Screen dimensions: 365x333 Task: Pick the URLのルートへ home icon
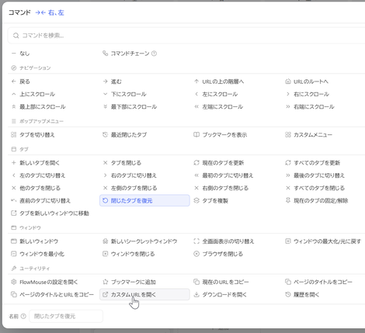[288, 82]
